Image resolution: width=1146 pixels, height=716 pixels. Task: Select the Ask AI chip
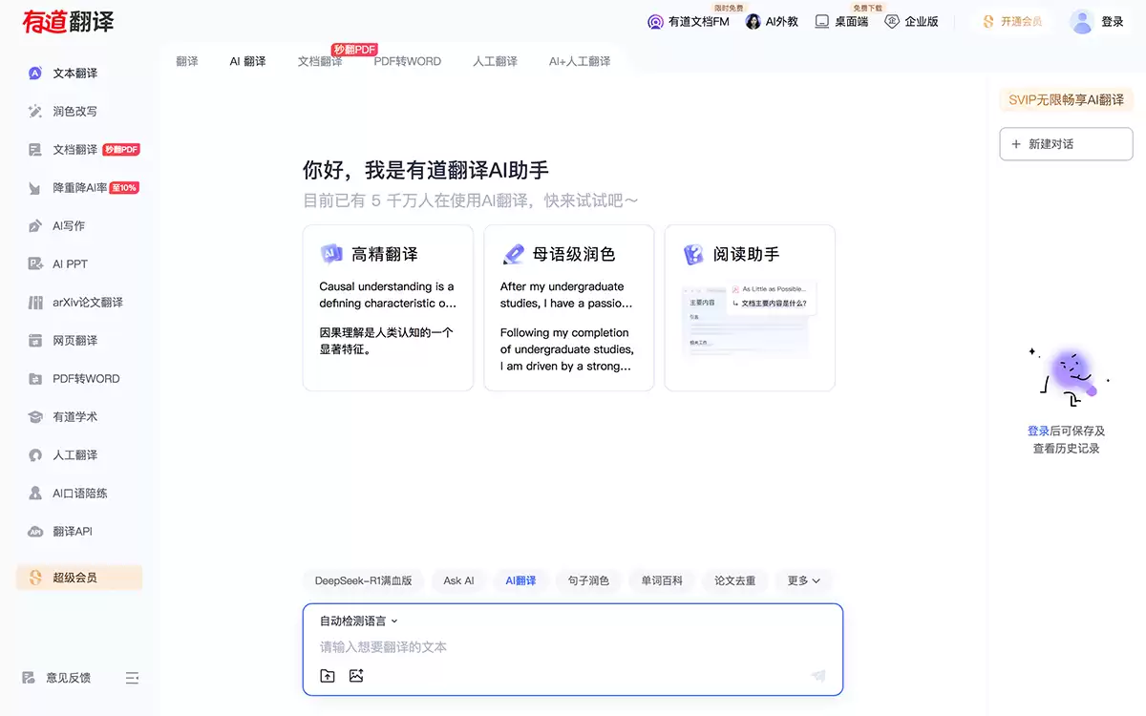(458, 580)
